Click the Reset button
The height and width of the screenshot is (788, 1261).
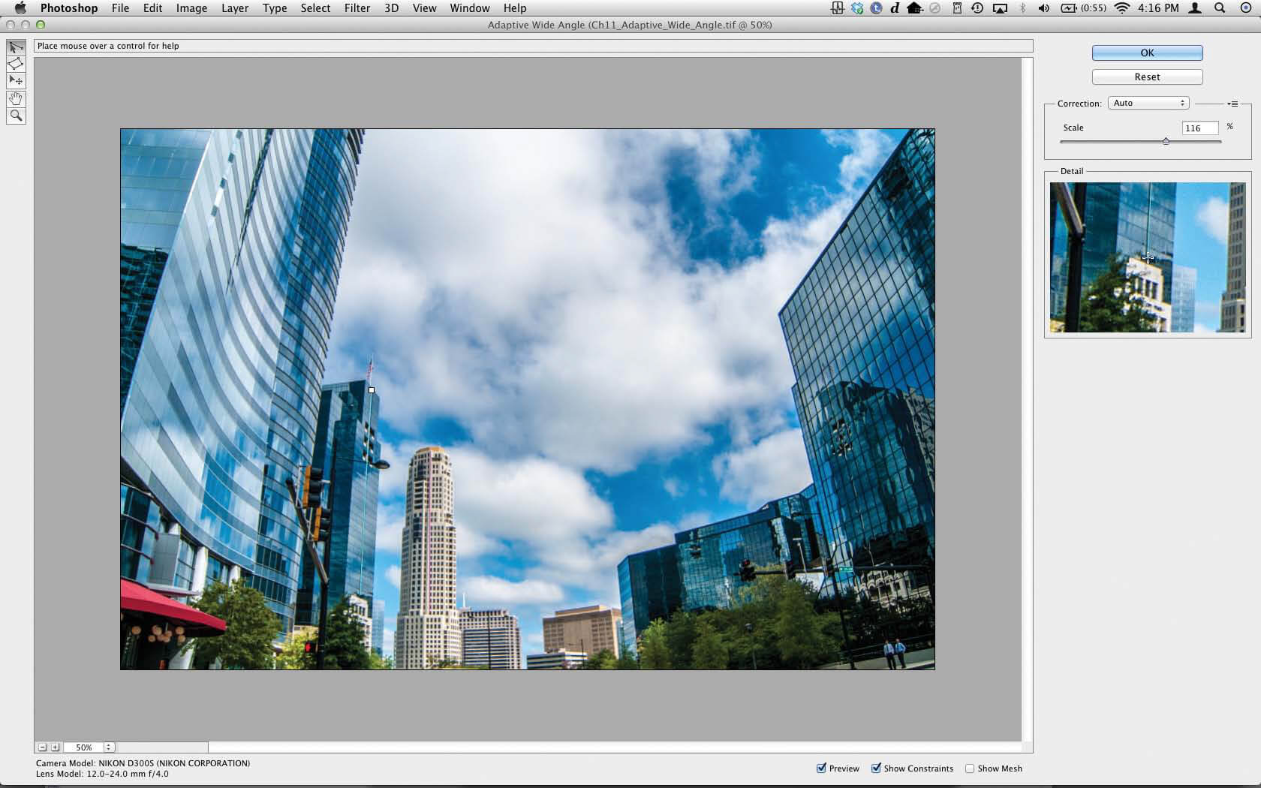[1147, 77]
